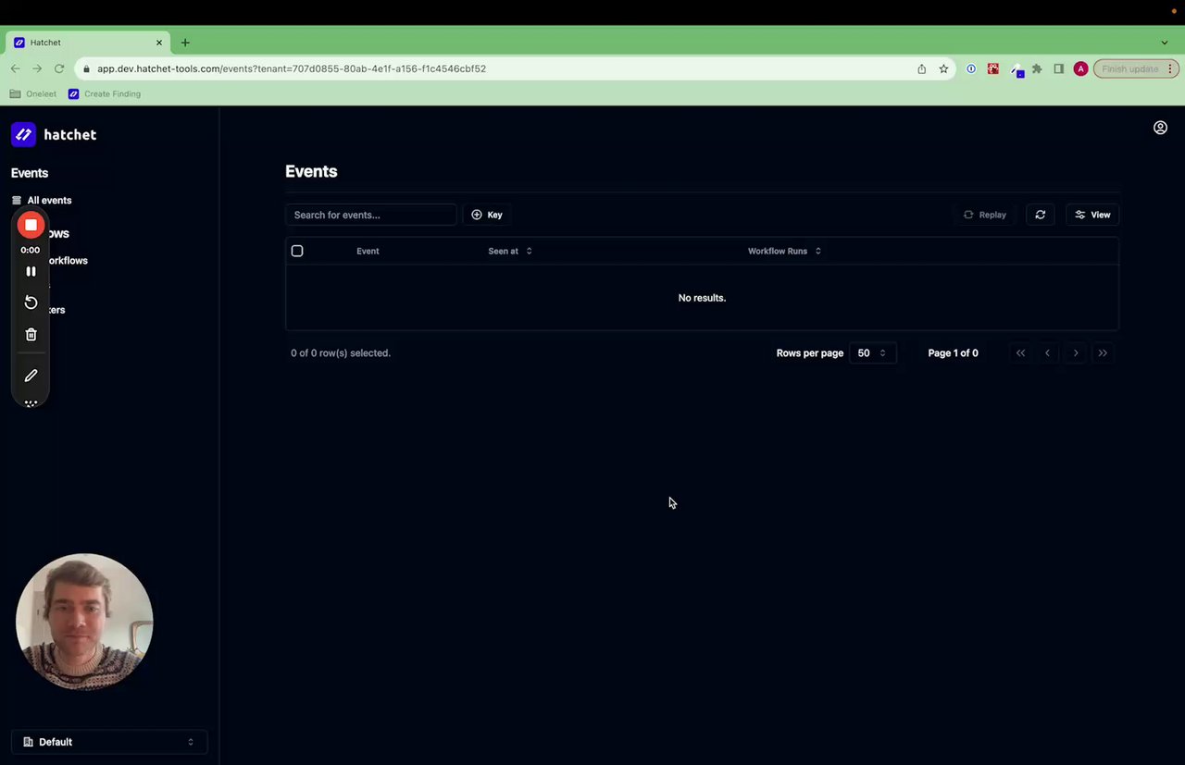This screenshot has width=1185, height=765.
Task: Open the tab search chevron
Action: coord(1165,43)
